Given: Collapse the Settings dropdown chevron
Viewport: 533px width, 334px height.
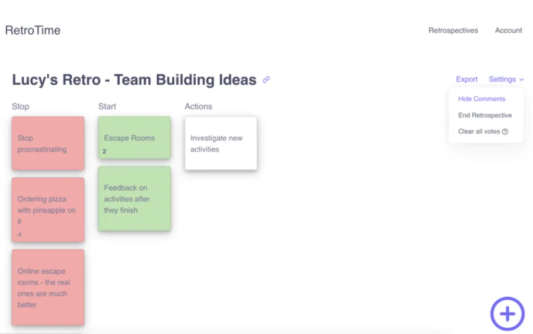Looking at the screenshot, I should (x=522, y=79).
